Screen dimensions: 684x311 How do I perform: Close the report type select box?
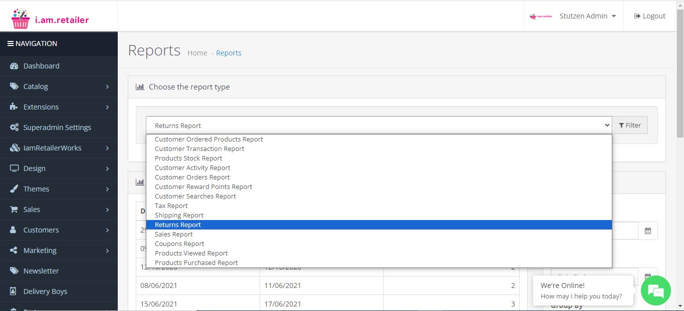coord(379,125)
